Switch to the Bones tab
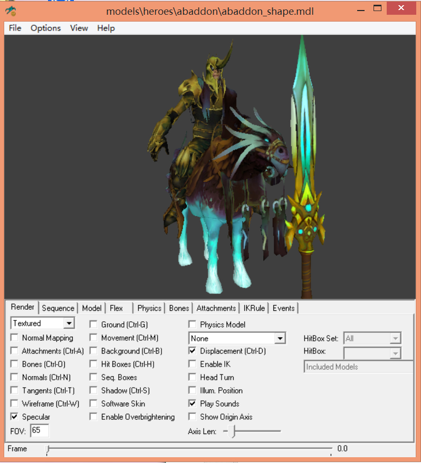 pyautogui.click(x=179, y=308)
